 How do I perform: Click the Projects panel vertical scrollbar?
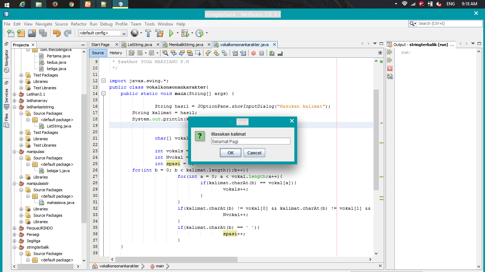pos(84,159)
